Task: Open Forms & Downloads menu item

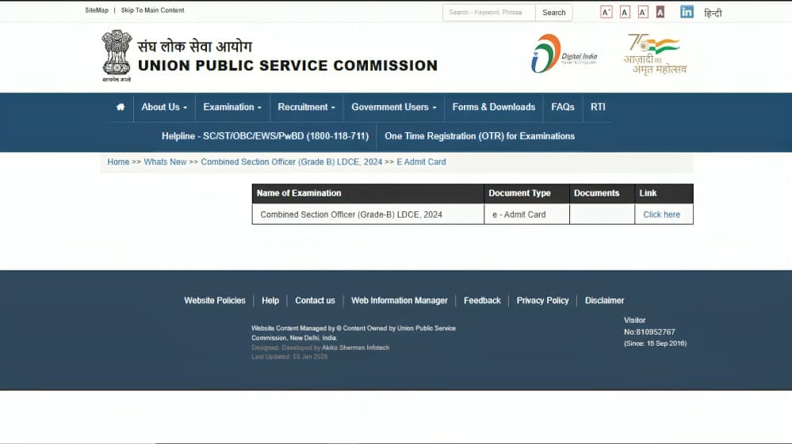Action: click(493, 107)
